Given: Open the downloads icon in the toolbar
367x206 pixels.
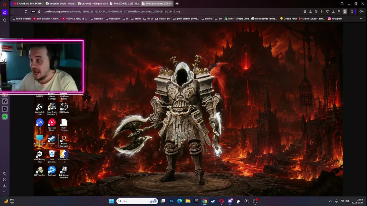Looking at the screenshot, I should click(333, 11).
